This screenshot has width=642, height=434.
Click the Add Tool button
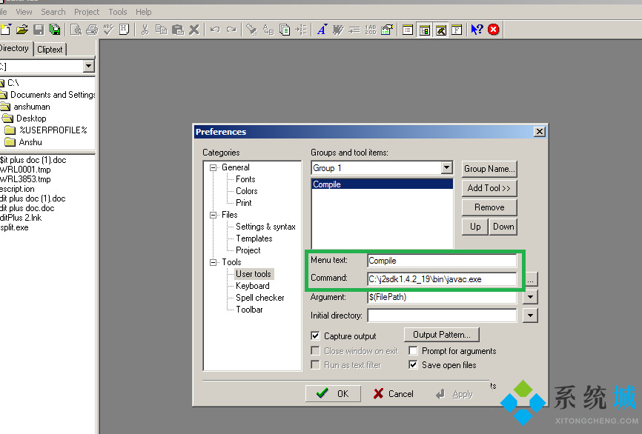489,187
